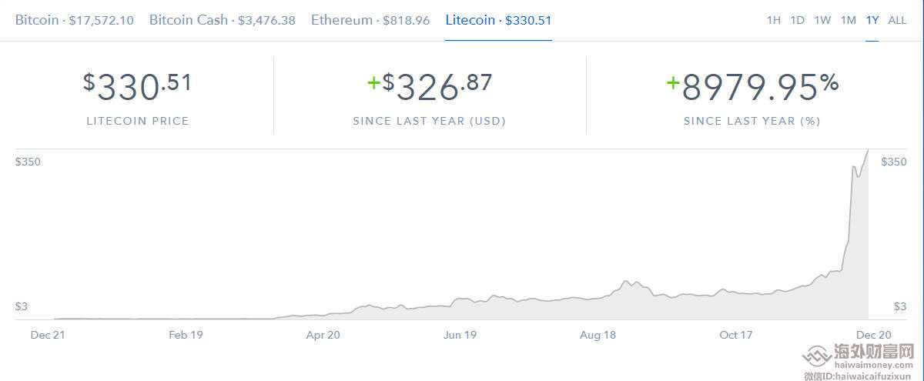Click the Apr 20 date axis label
Viewport: 924px width, 381px height.
(323, 335)
